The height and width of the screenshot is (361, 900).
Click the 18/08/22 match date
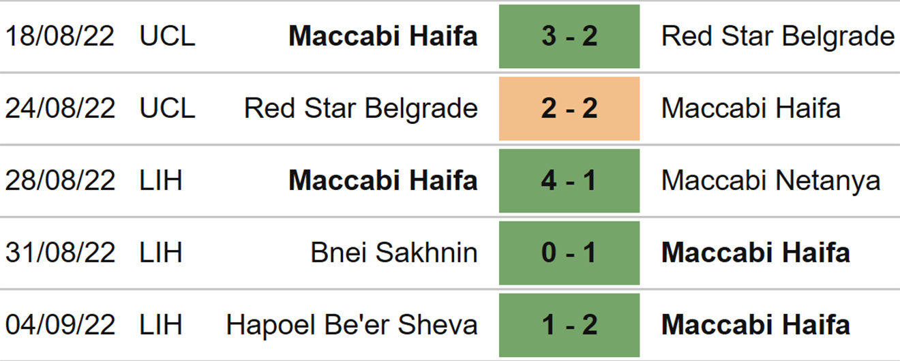(x=60, y=37)
